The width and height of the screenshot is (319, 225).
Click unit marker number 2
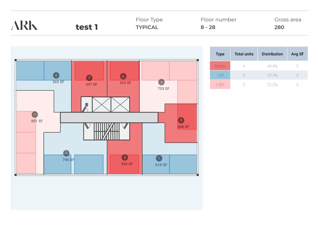tap(66, 153)
